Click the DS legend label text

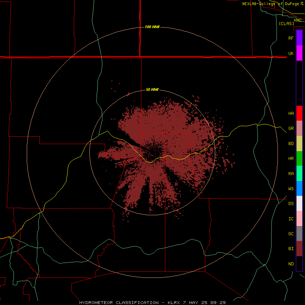(291, 204)
